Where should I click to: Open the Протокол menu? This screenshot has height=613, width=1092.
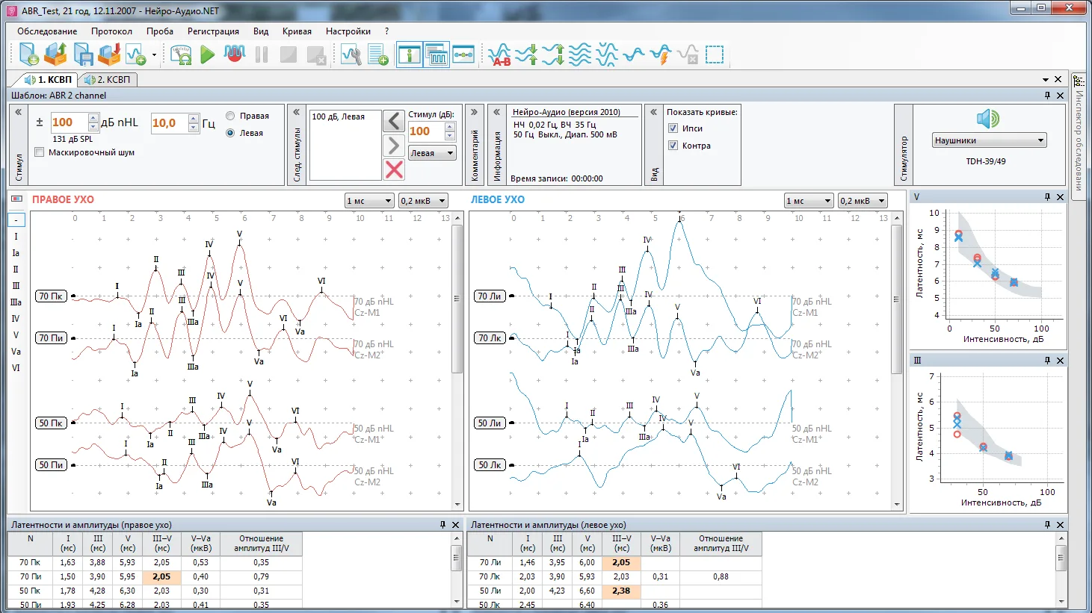(x=111, y=31)
